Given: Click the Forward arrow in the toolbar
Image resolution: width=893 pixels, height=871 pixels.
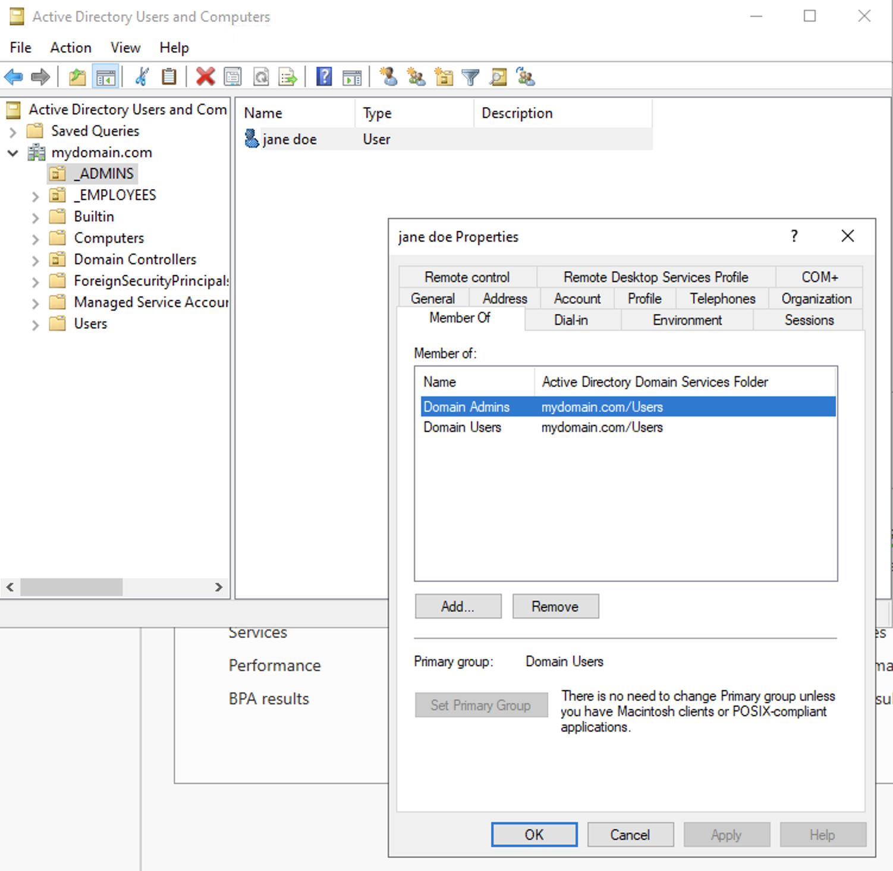Looking at the screenshot, I should [40, 77].
